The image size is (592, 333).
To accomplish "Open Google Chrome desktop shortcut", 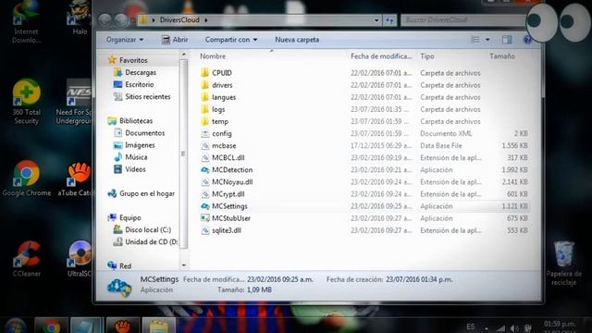I will pyautogui.click(x=27, y=179).
